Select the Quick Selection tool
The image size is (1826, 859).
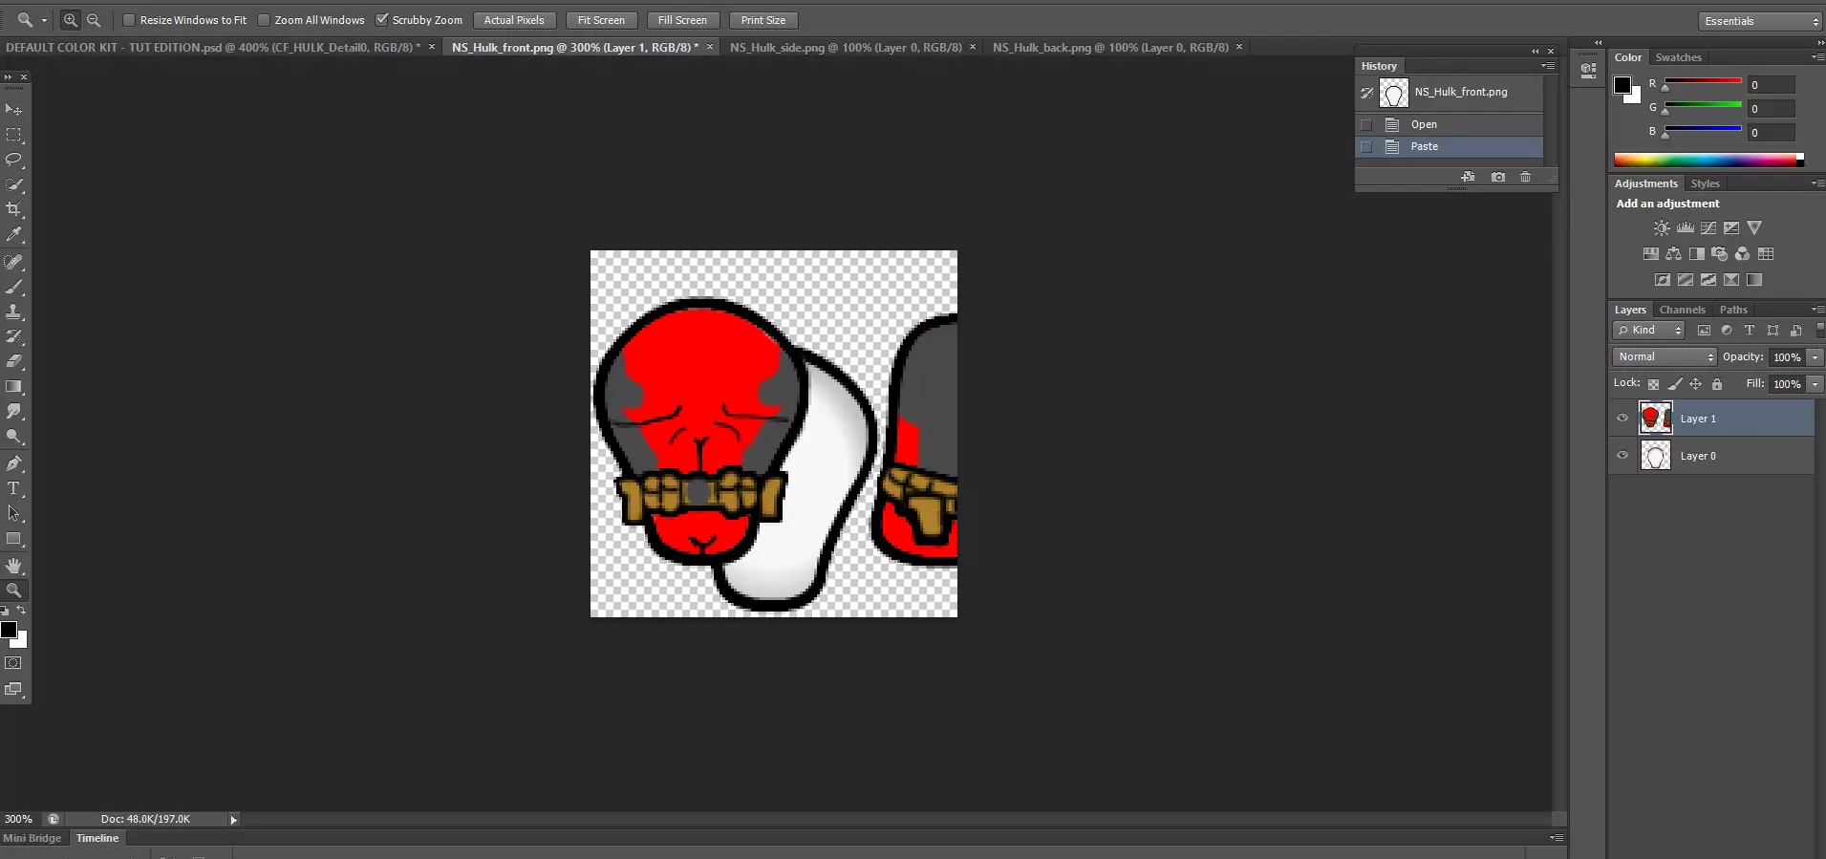[x=13, y=184]
